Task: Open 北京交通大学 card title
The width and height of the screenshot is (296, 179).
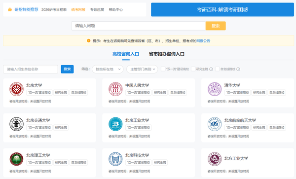Action: coord(38,120)
